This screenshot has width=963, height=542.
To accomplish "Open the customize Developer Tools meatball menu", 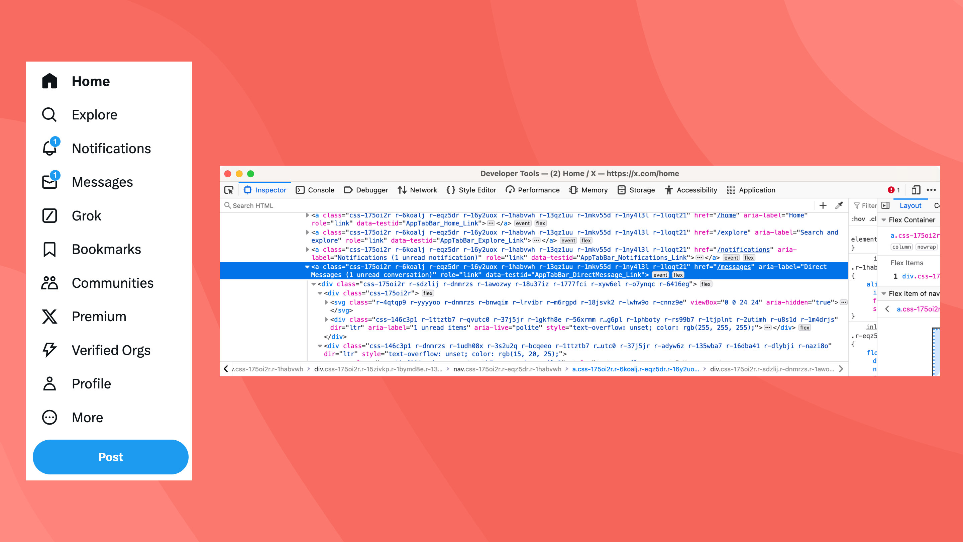I will (932, 190).
